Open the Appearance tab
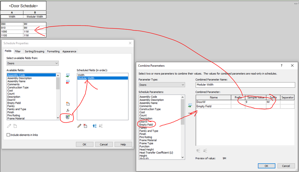Screen dimensions: 299x172 click(69, 51)
